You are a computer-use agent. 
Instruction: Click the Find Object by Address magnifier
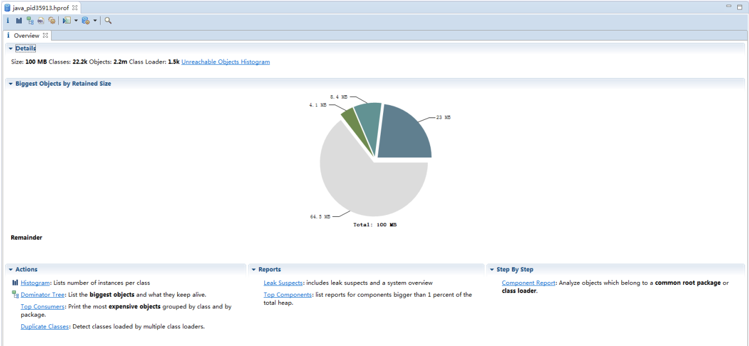click(108, 21)
